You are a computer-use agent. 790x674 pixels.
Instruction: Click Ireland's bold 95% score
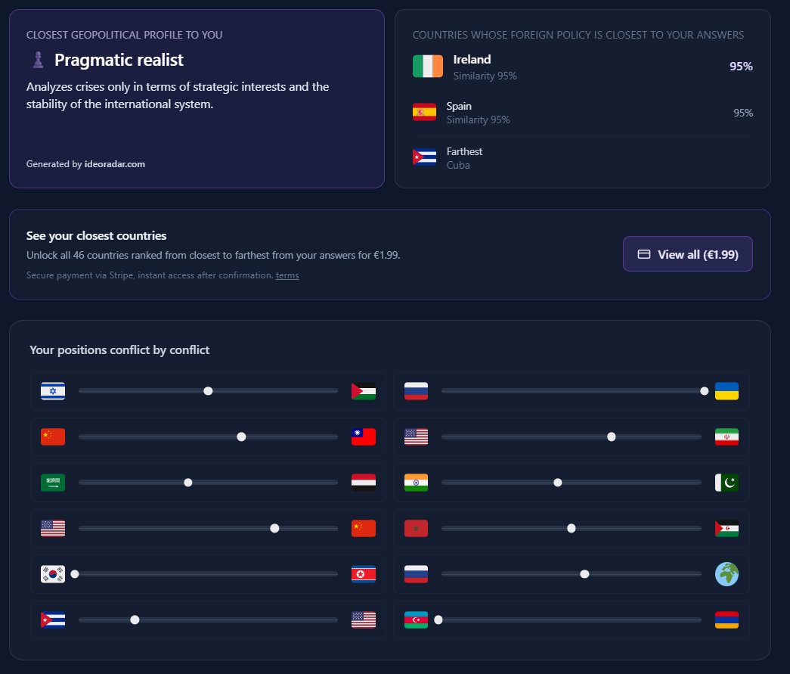(741, 66)
